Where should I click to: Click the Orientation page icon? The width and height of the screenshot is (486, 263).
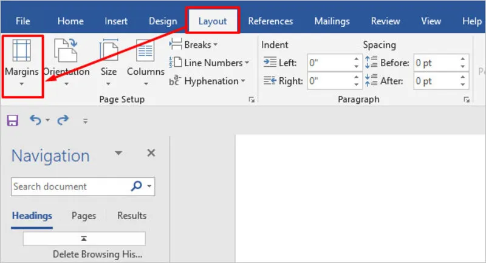click(66, 50)
